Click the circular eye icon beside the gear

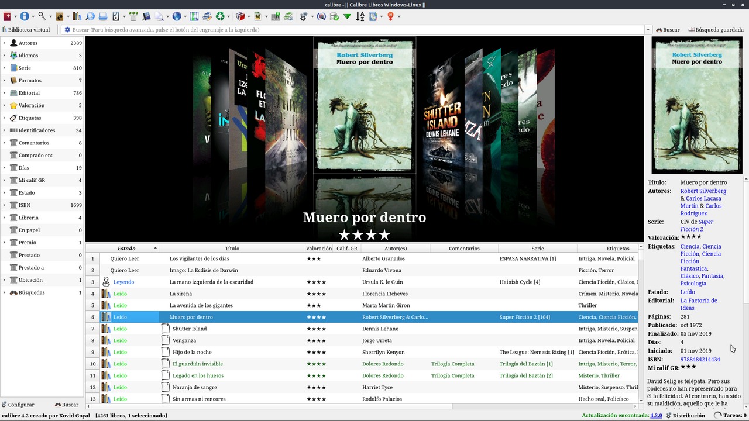pyautogui.click(x=321, y=16)
